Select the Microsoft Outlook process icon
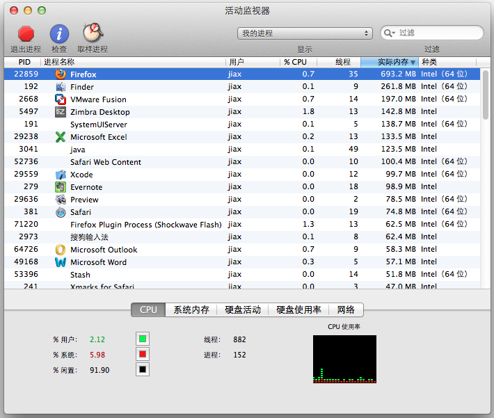The height and width of the screenshot is (418, 494). (61, 250)
